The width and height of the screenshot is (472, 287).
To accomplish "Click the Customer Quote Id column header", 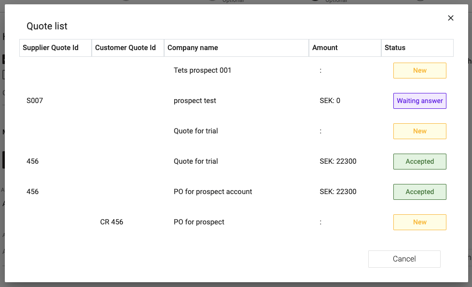I will (125, 48).
